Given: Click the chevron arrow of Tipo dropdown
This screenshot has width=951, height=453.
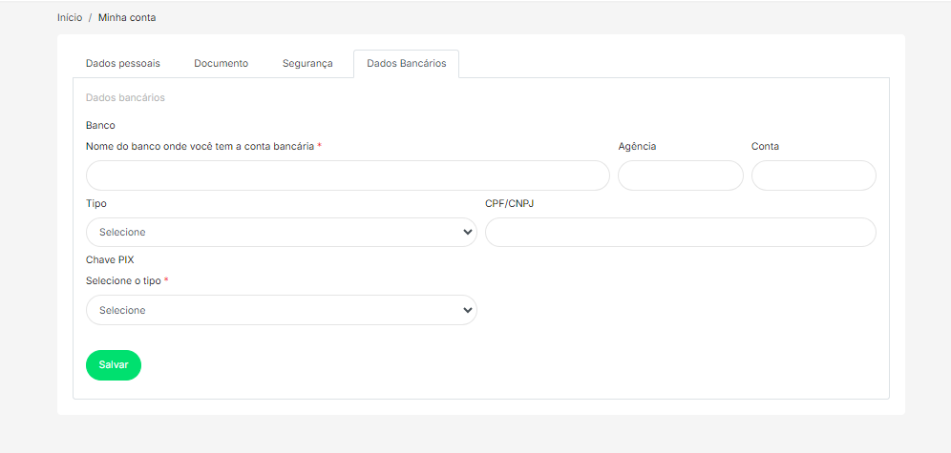Looking at the screenshot, I should click(x=467, y=232).
